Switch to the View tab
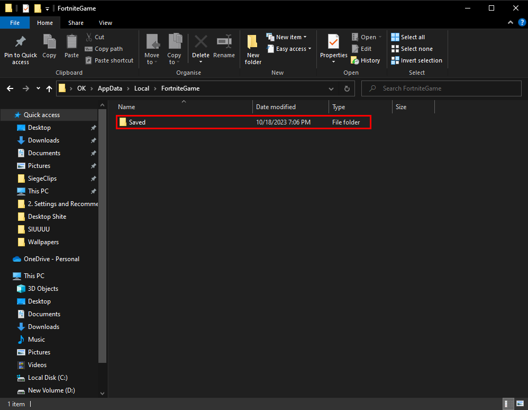 point(105,23)
